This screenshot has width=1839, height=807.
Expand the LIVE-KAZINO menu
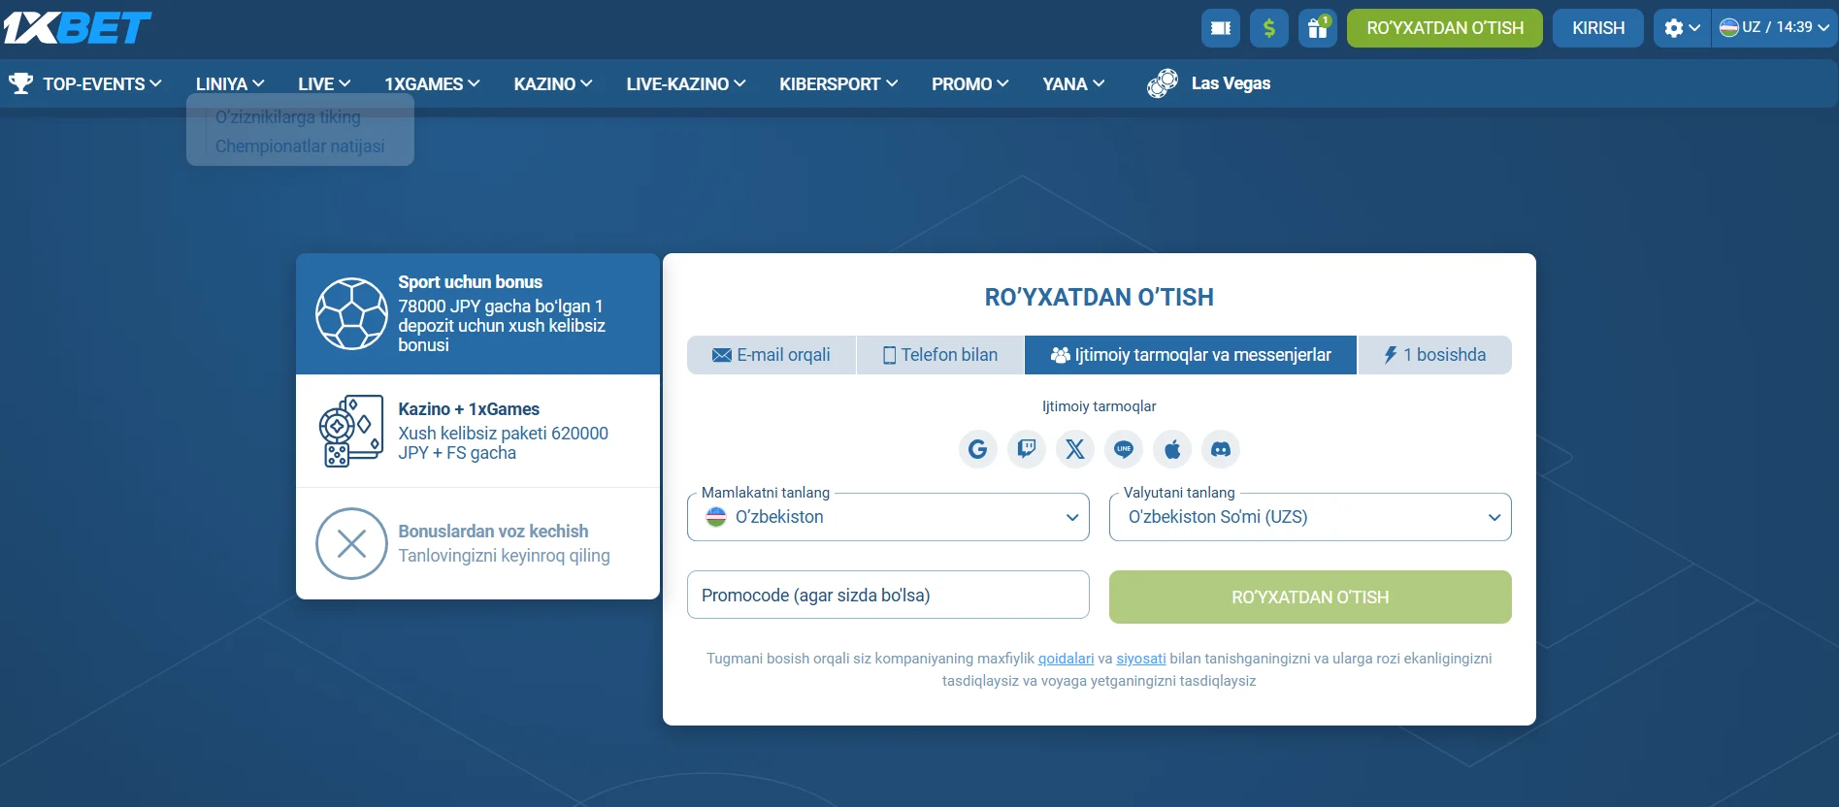(686, 84)
